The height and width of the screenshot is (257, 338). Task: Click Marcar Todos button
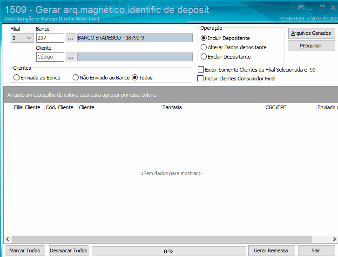tap(25, 250)
